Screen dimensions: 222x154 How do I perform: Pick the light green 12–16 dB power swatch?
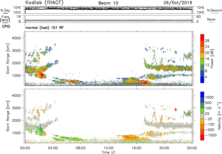[202, 62]
